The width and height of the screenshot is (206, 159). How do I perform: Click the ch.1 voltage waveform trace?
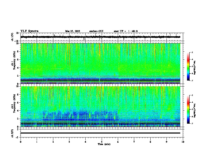(x=100, y=37)
